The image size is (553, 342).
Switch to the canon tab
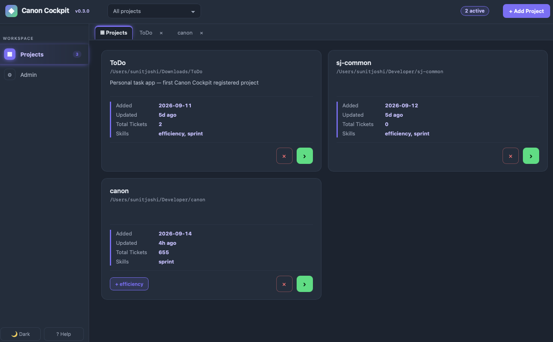tap(185, 33)
